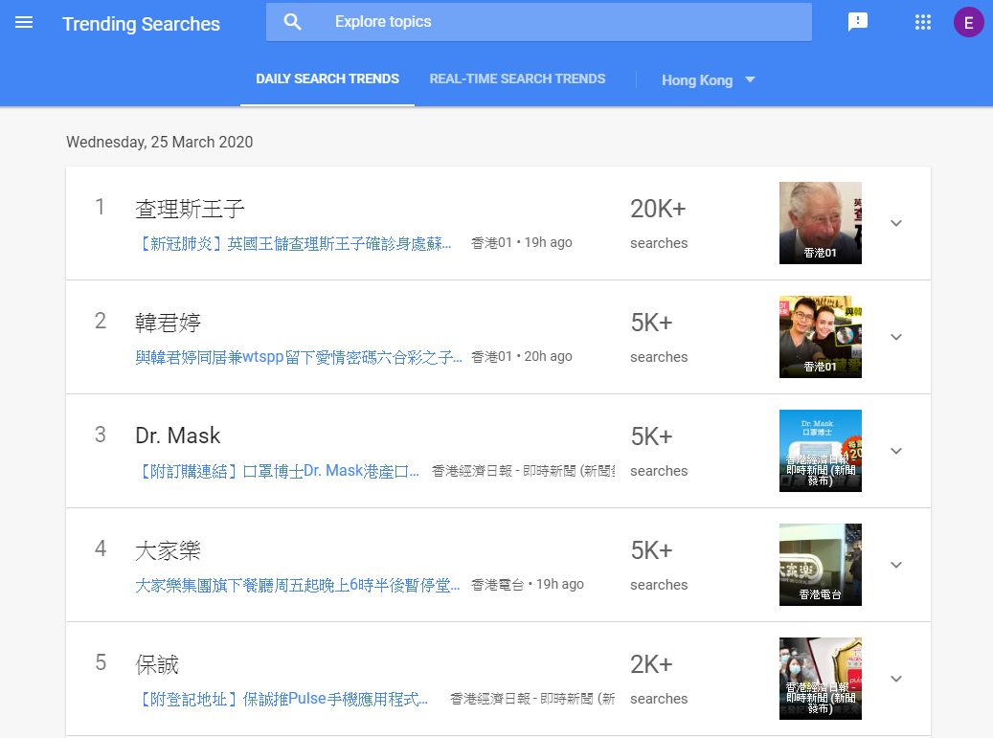Click the search magnifier icon
Viewport: 993px width, 738px height.
[x=292, y=22]
